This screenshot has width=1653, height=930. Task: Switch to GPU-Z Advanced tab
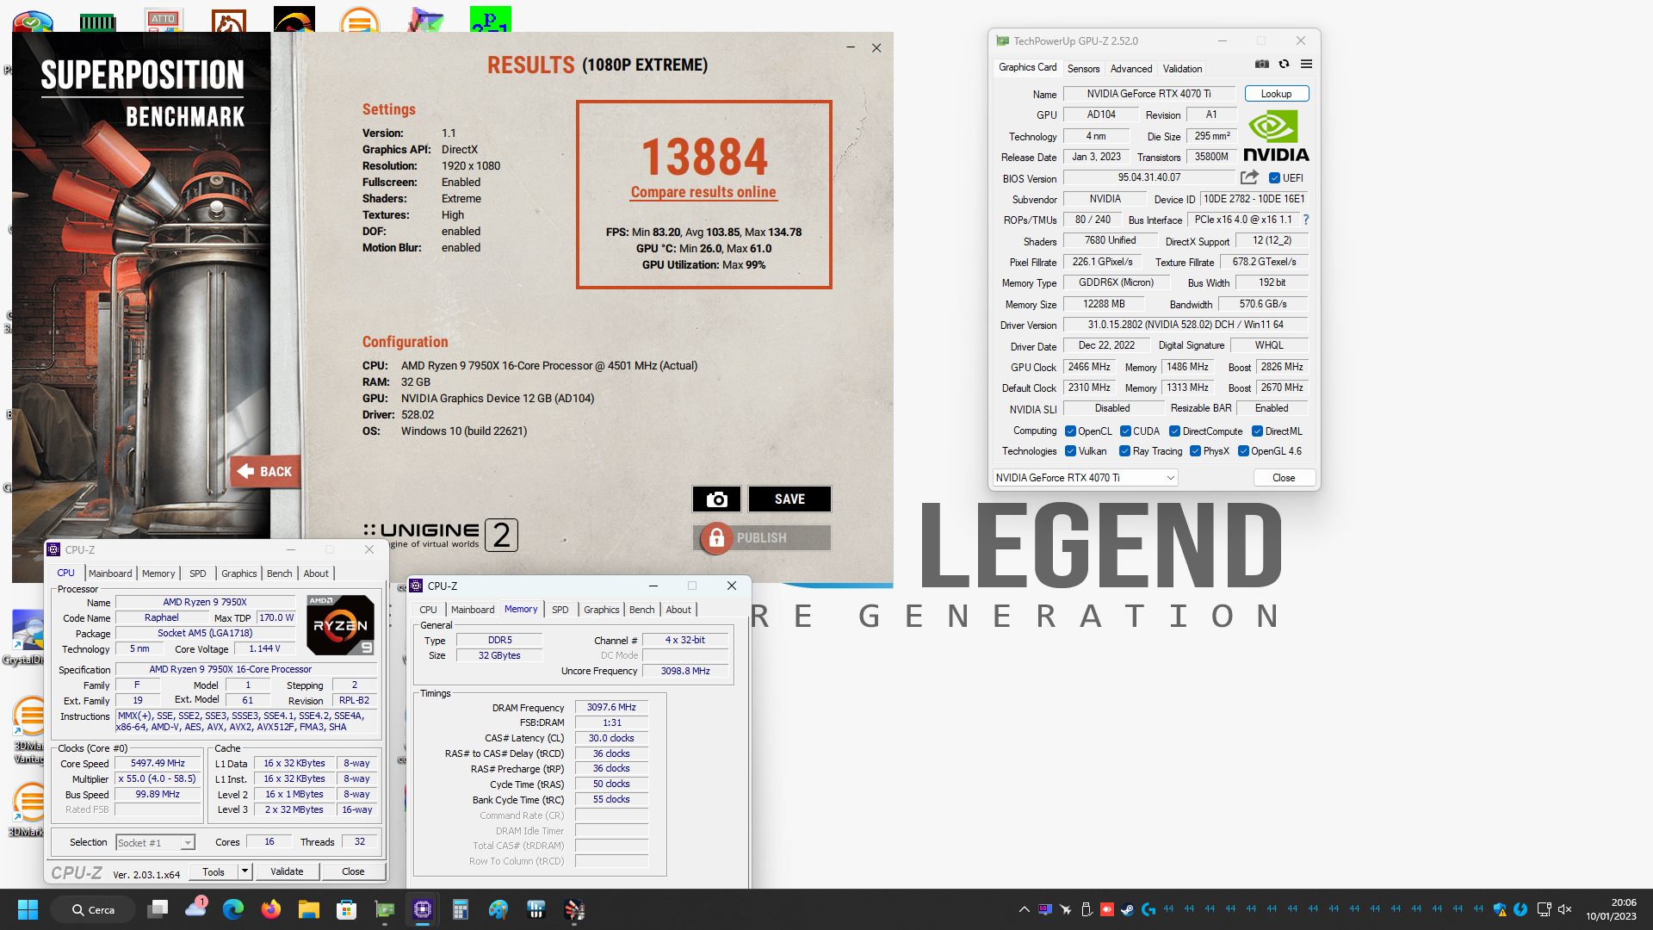[x=1130, y=69]
